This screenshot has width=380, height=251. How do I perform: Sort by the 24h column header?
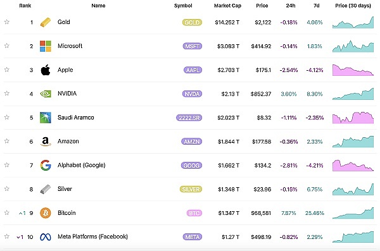coord(291,6)
